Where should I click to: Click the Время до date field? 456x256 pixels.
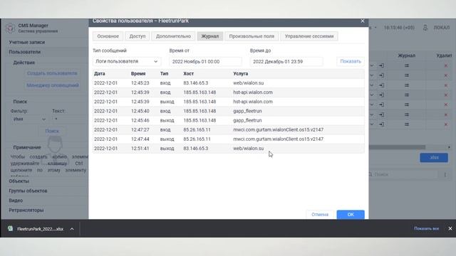point(286,62)
